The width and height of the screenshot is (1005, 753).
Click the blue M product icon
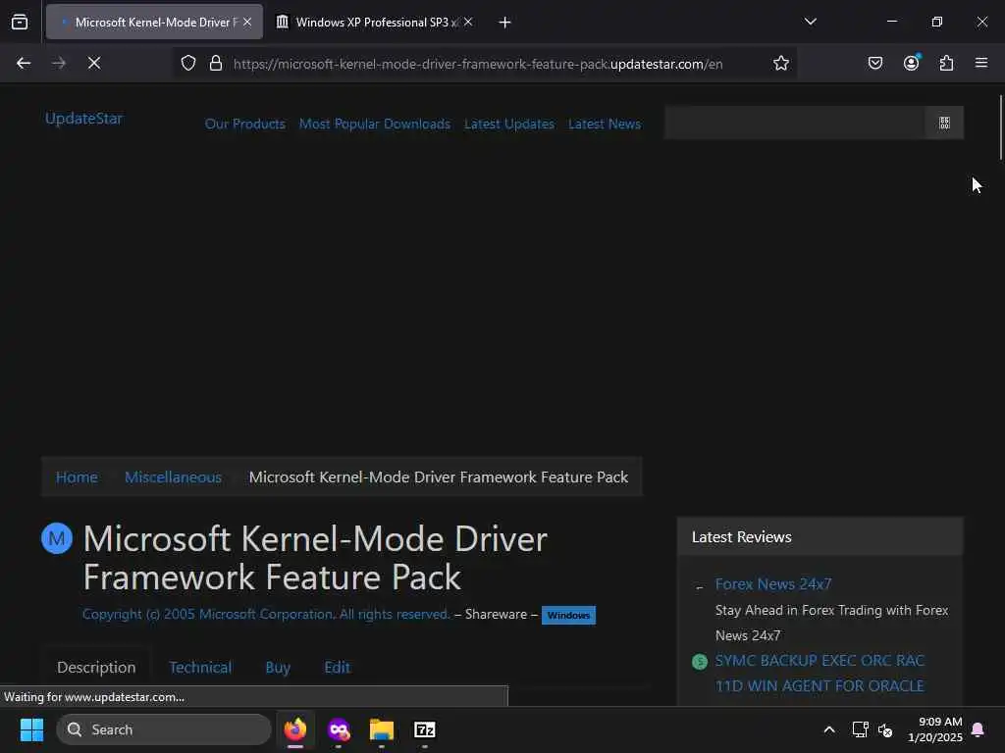pos(56,538)
